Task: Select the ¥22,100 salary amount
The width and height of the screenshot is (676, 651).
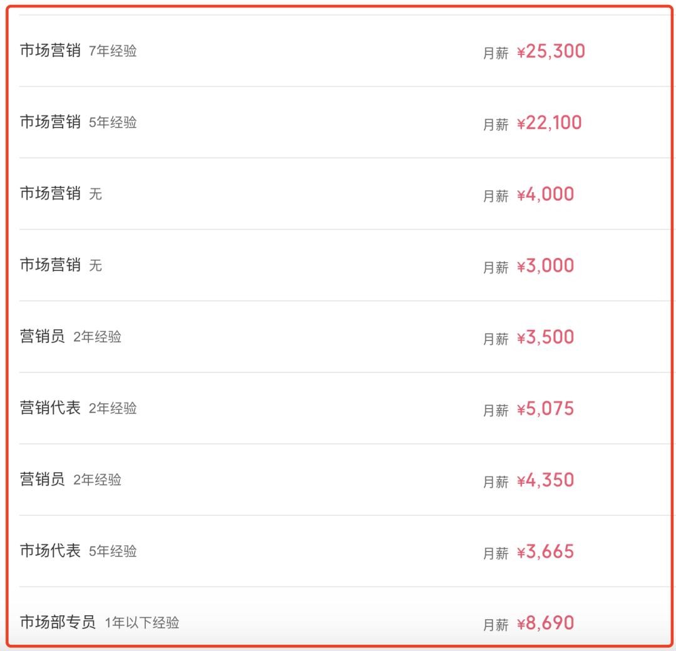Action: coord(549,123)
